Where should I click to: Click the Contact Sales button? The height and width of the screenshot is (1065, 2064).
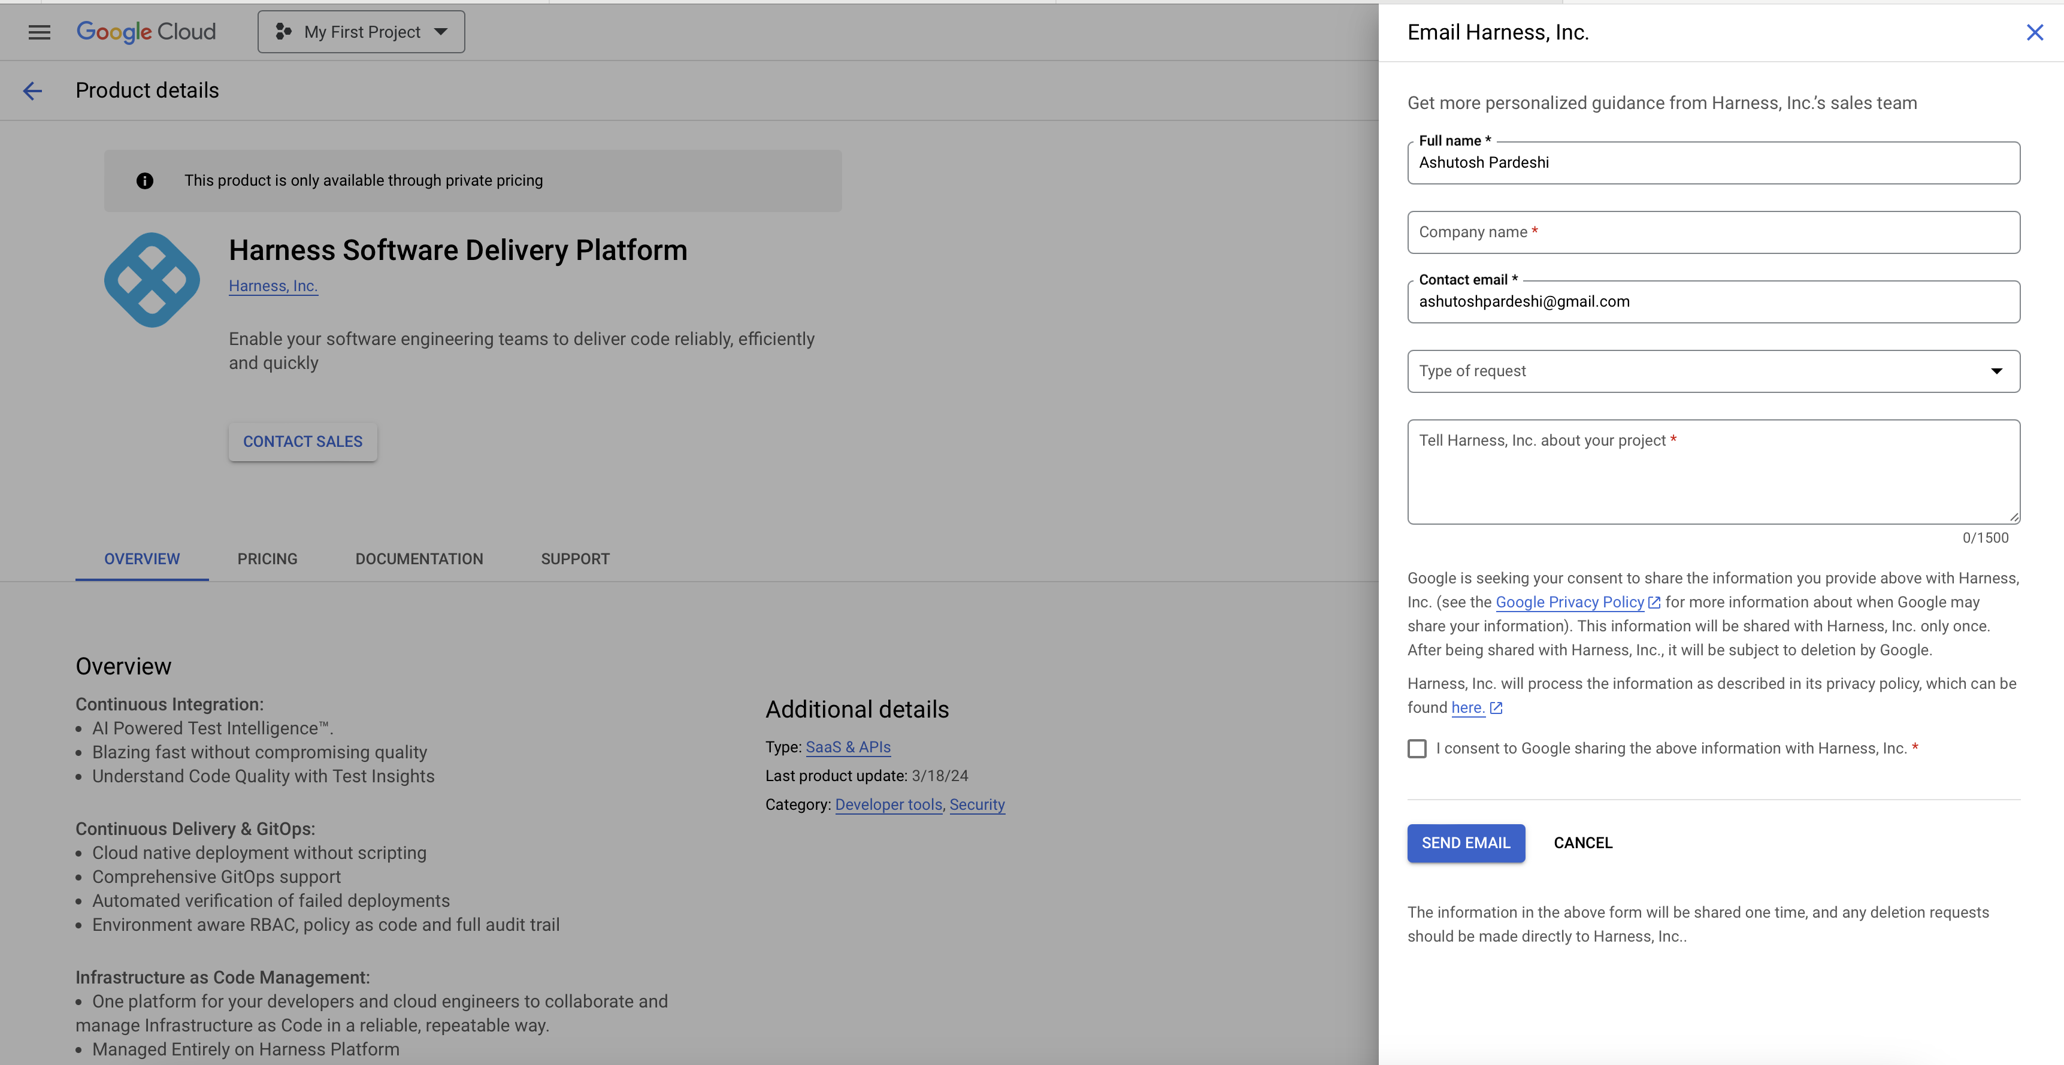tap(302, 441)
